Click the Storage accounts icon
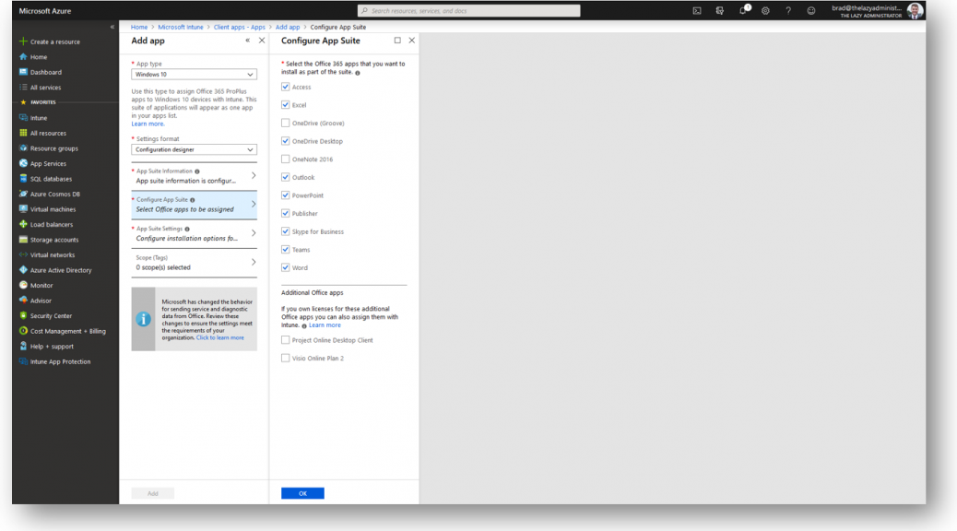This screenshot has width=957, height=531. pos(23,240)
